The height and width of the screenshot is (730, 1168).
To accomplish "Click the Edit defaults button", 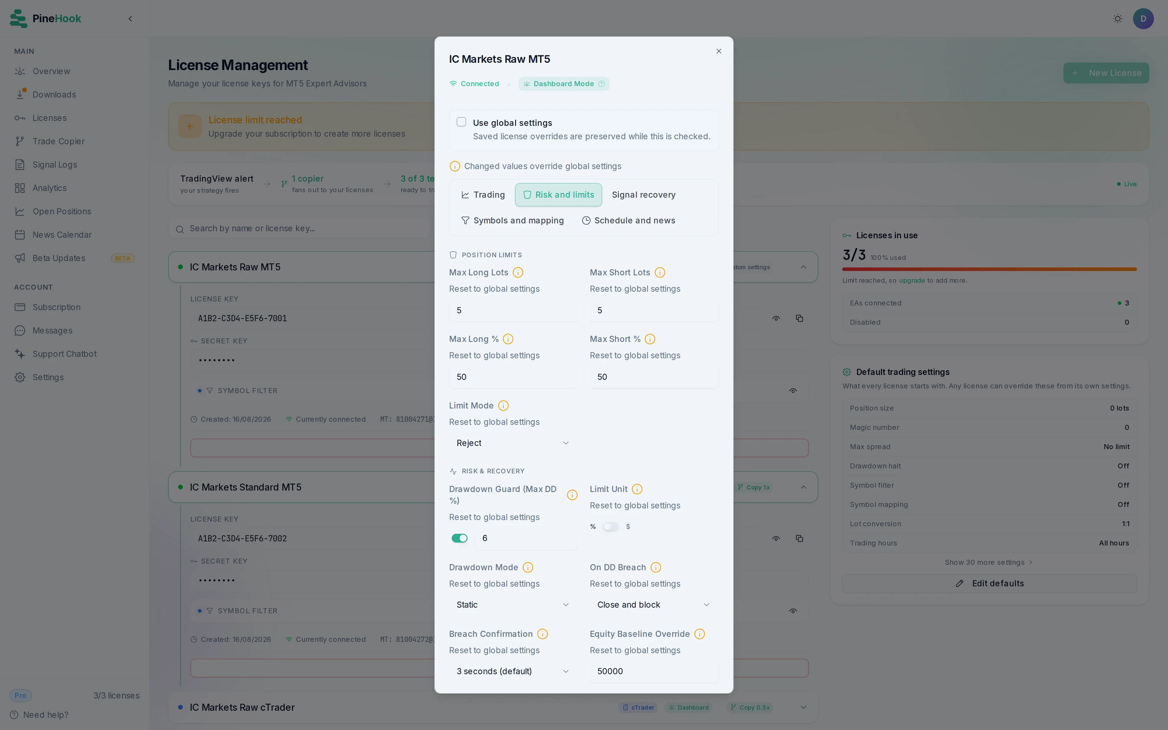I will point(989,584).
